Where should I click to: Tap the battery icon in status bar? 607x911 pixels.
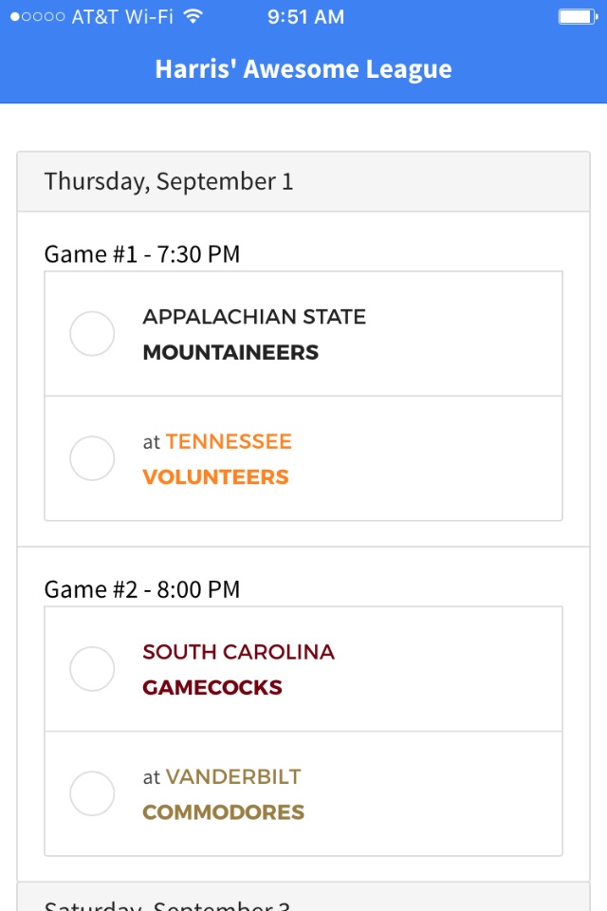click(x=576, y=16)
